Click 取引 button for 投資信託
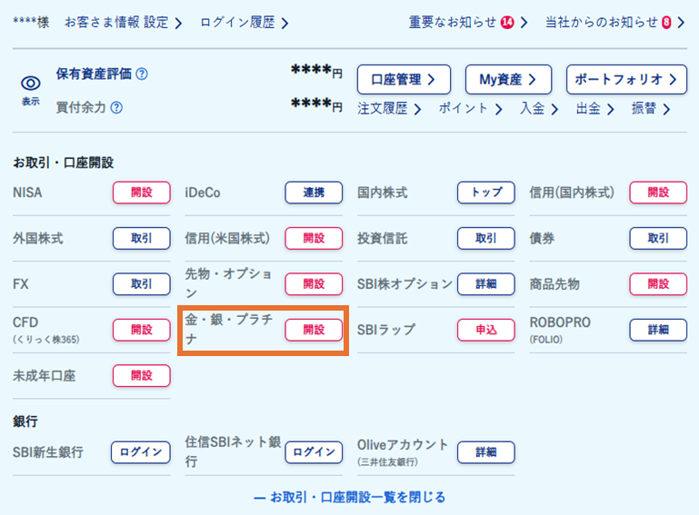Screen dimensions: 699x515 click(486, 238)
